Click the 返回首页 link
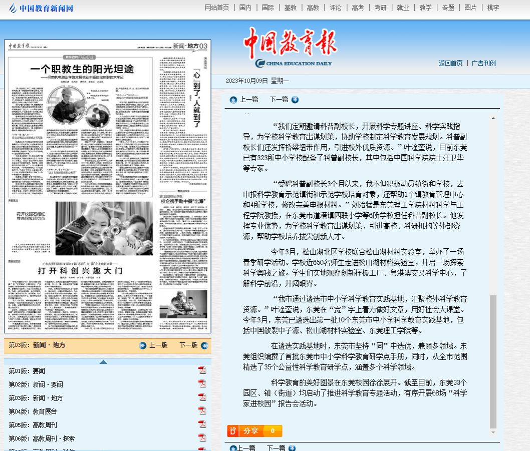Viewport: 530px width, 451px height. tap(450, 63)
